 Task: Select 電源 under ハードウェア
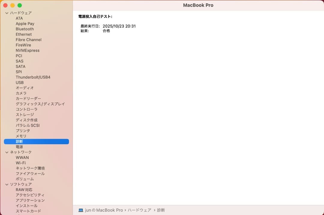(19, 147)
